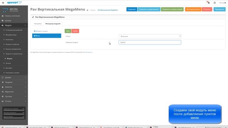Select the blue Меню module item
Viewport: 228px width, 128px height.
tap(47, 36)
